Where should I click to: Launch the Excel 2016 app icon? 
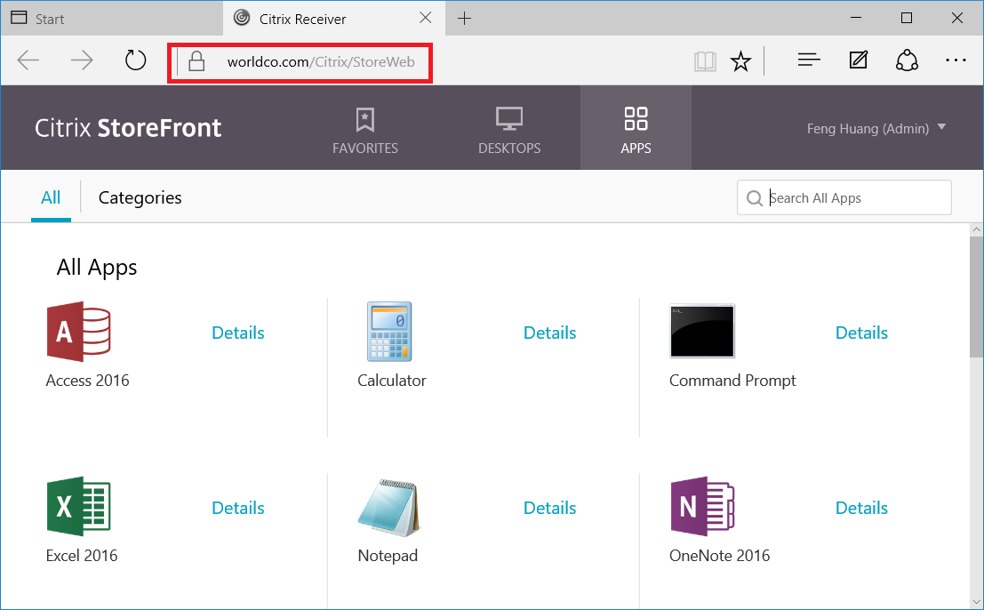[x=78, y=506]
